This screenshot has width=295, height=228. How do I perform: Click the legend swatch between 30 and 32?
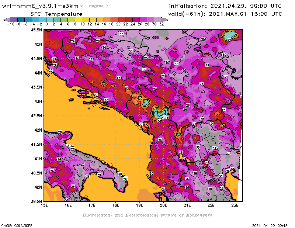(x=157, y=20)
